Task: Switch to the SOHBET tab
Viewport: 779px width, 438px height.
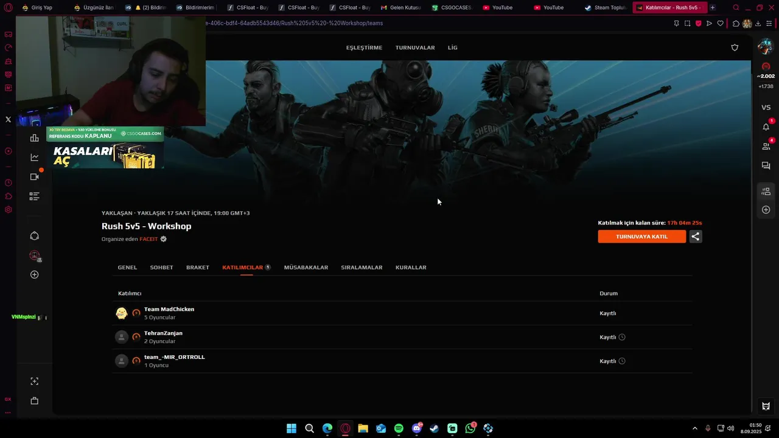Action: pyautogui.click(x=161, y=267)
